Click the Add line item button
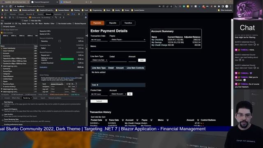263x148 pixels. (x=142, y=60)
